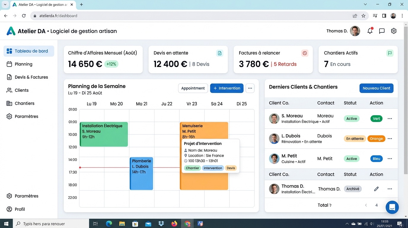Image resolution: width=408 pixels, height=228 pixels.
Task: Open Microsoft Edge from the taskbar
Action: [x=109, y=224]
